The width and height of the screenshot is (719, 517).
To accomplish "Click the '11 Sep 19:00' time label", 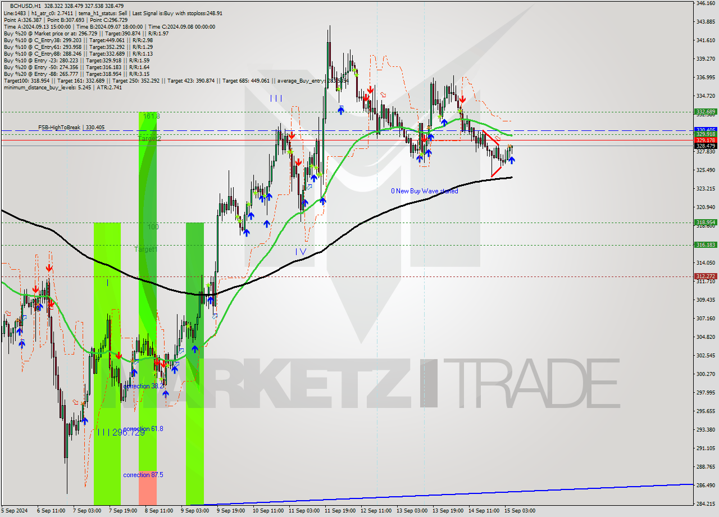I will pyautogui.click(x=340, y=511).
